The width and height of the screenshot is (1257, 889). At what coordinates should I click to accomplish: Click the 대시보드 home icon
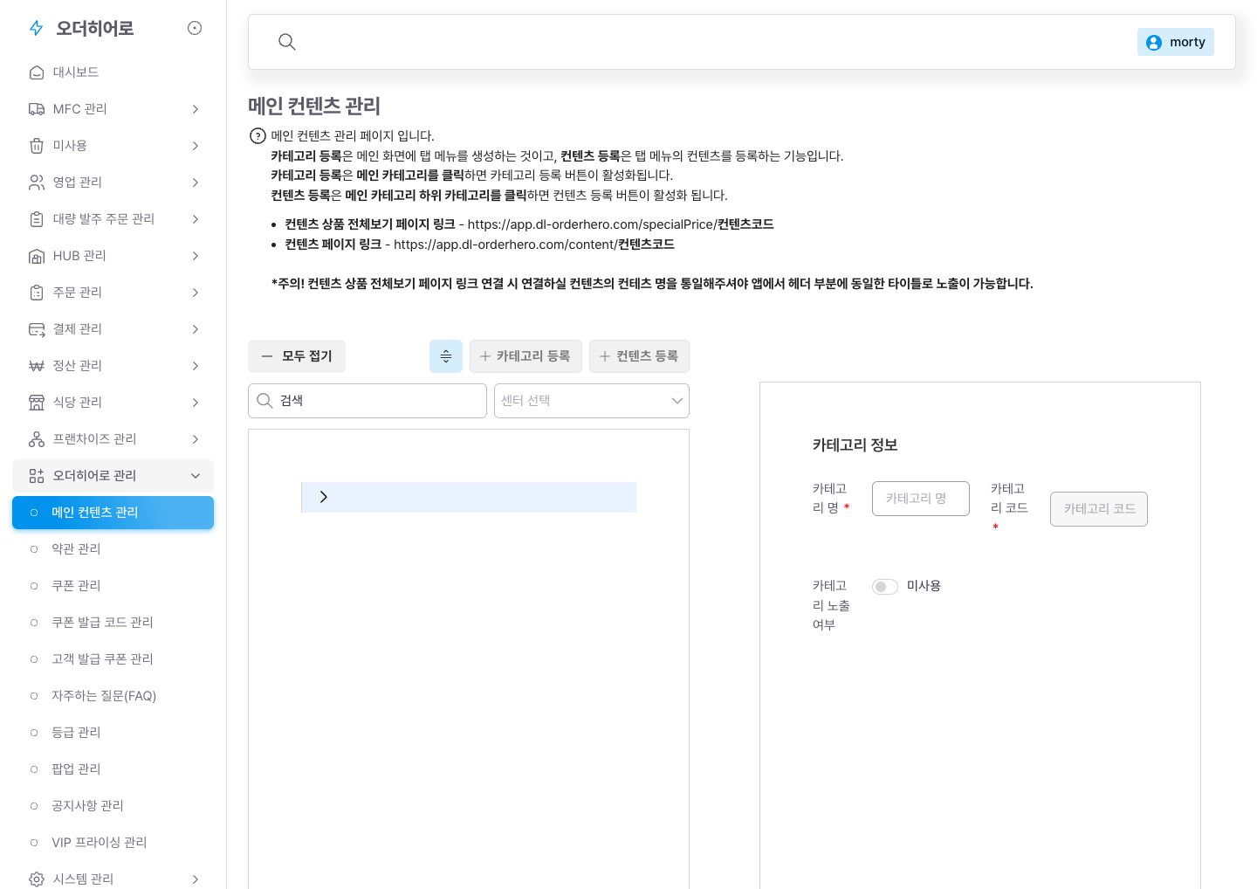[37, 72]
